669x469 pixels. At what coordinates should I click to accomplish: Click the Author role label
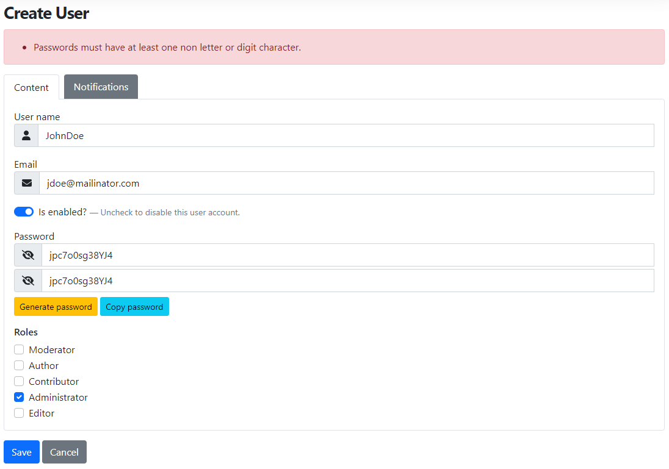(43, 365)
